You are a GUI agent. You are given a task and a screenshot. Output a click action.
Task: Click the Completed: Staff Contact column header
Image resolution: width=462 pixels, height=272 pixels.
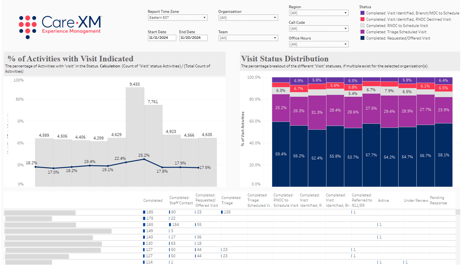pyautogui.click(x=181, y=201)
